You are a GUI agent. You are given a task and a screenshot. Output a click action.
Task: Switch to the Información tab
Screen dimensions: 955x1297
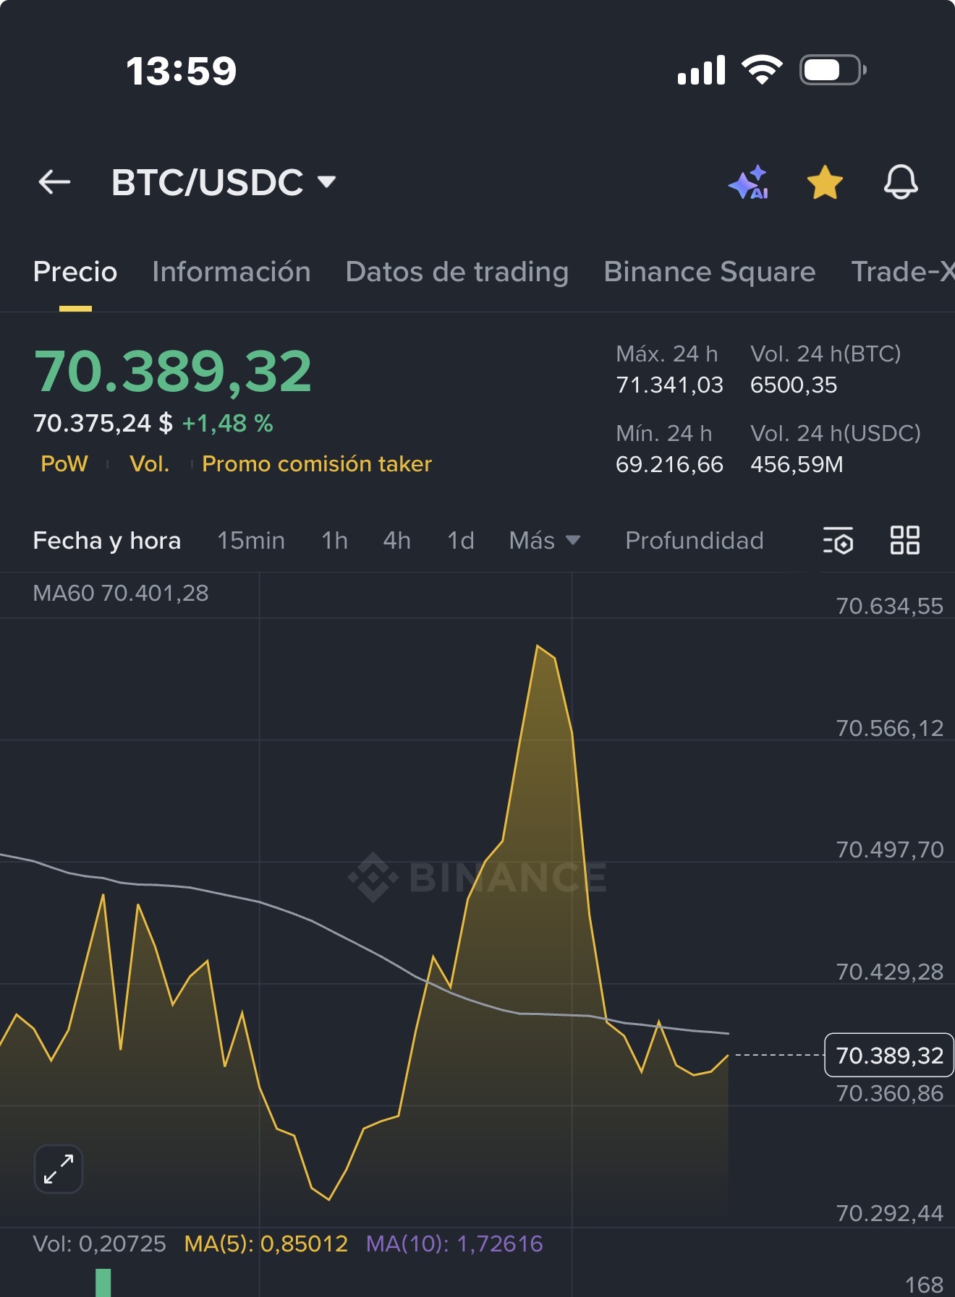(x=232, y=272)
